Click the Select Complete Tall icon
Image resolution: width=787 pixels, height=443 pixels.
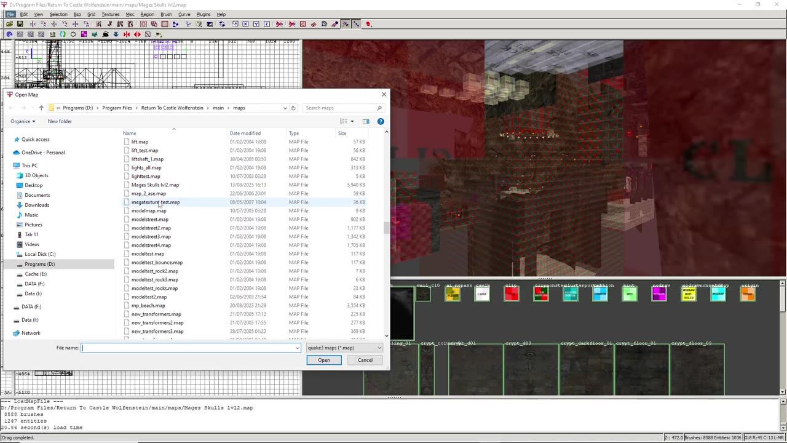[99, 24]
